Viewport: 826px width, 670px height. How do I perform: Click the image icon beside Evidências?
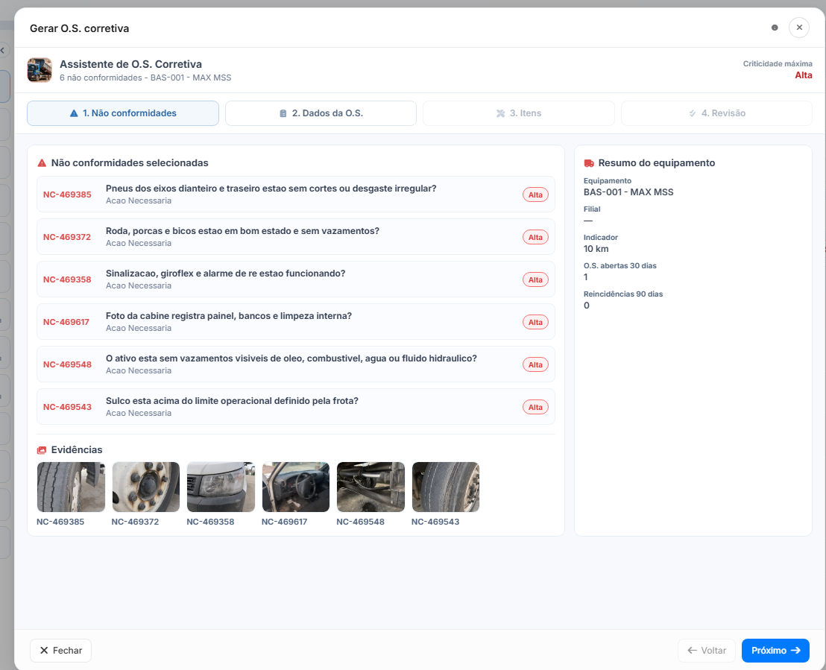(x=42, y=450)
